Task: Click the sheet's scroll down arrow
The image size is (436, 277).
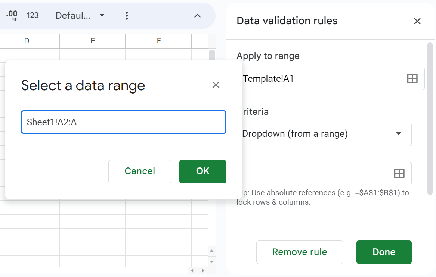Action: coord(211,262)
